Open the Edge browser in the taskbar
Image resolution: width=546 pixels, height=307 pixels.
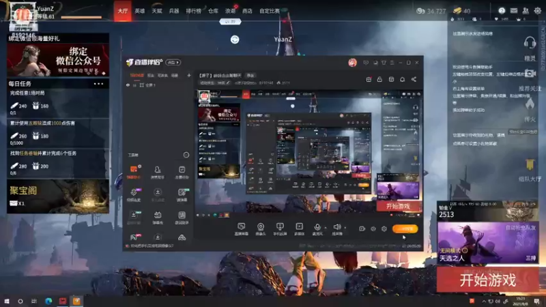(48, 301)
